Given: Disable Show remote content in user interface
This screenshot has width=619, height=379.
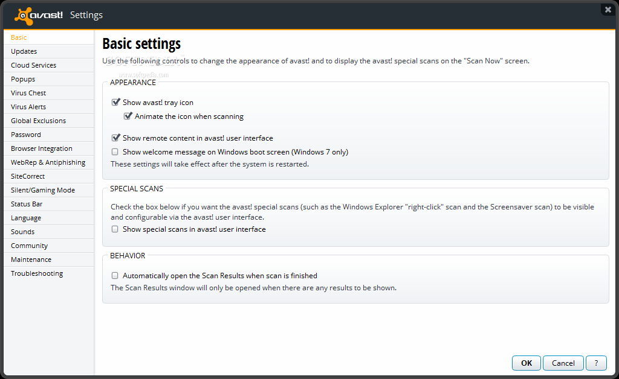Looking at the screenshot, I should coord(115,138).
